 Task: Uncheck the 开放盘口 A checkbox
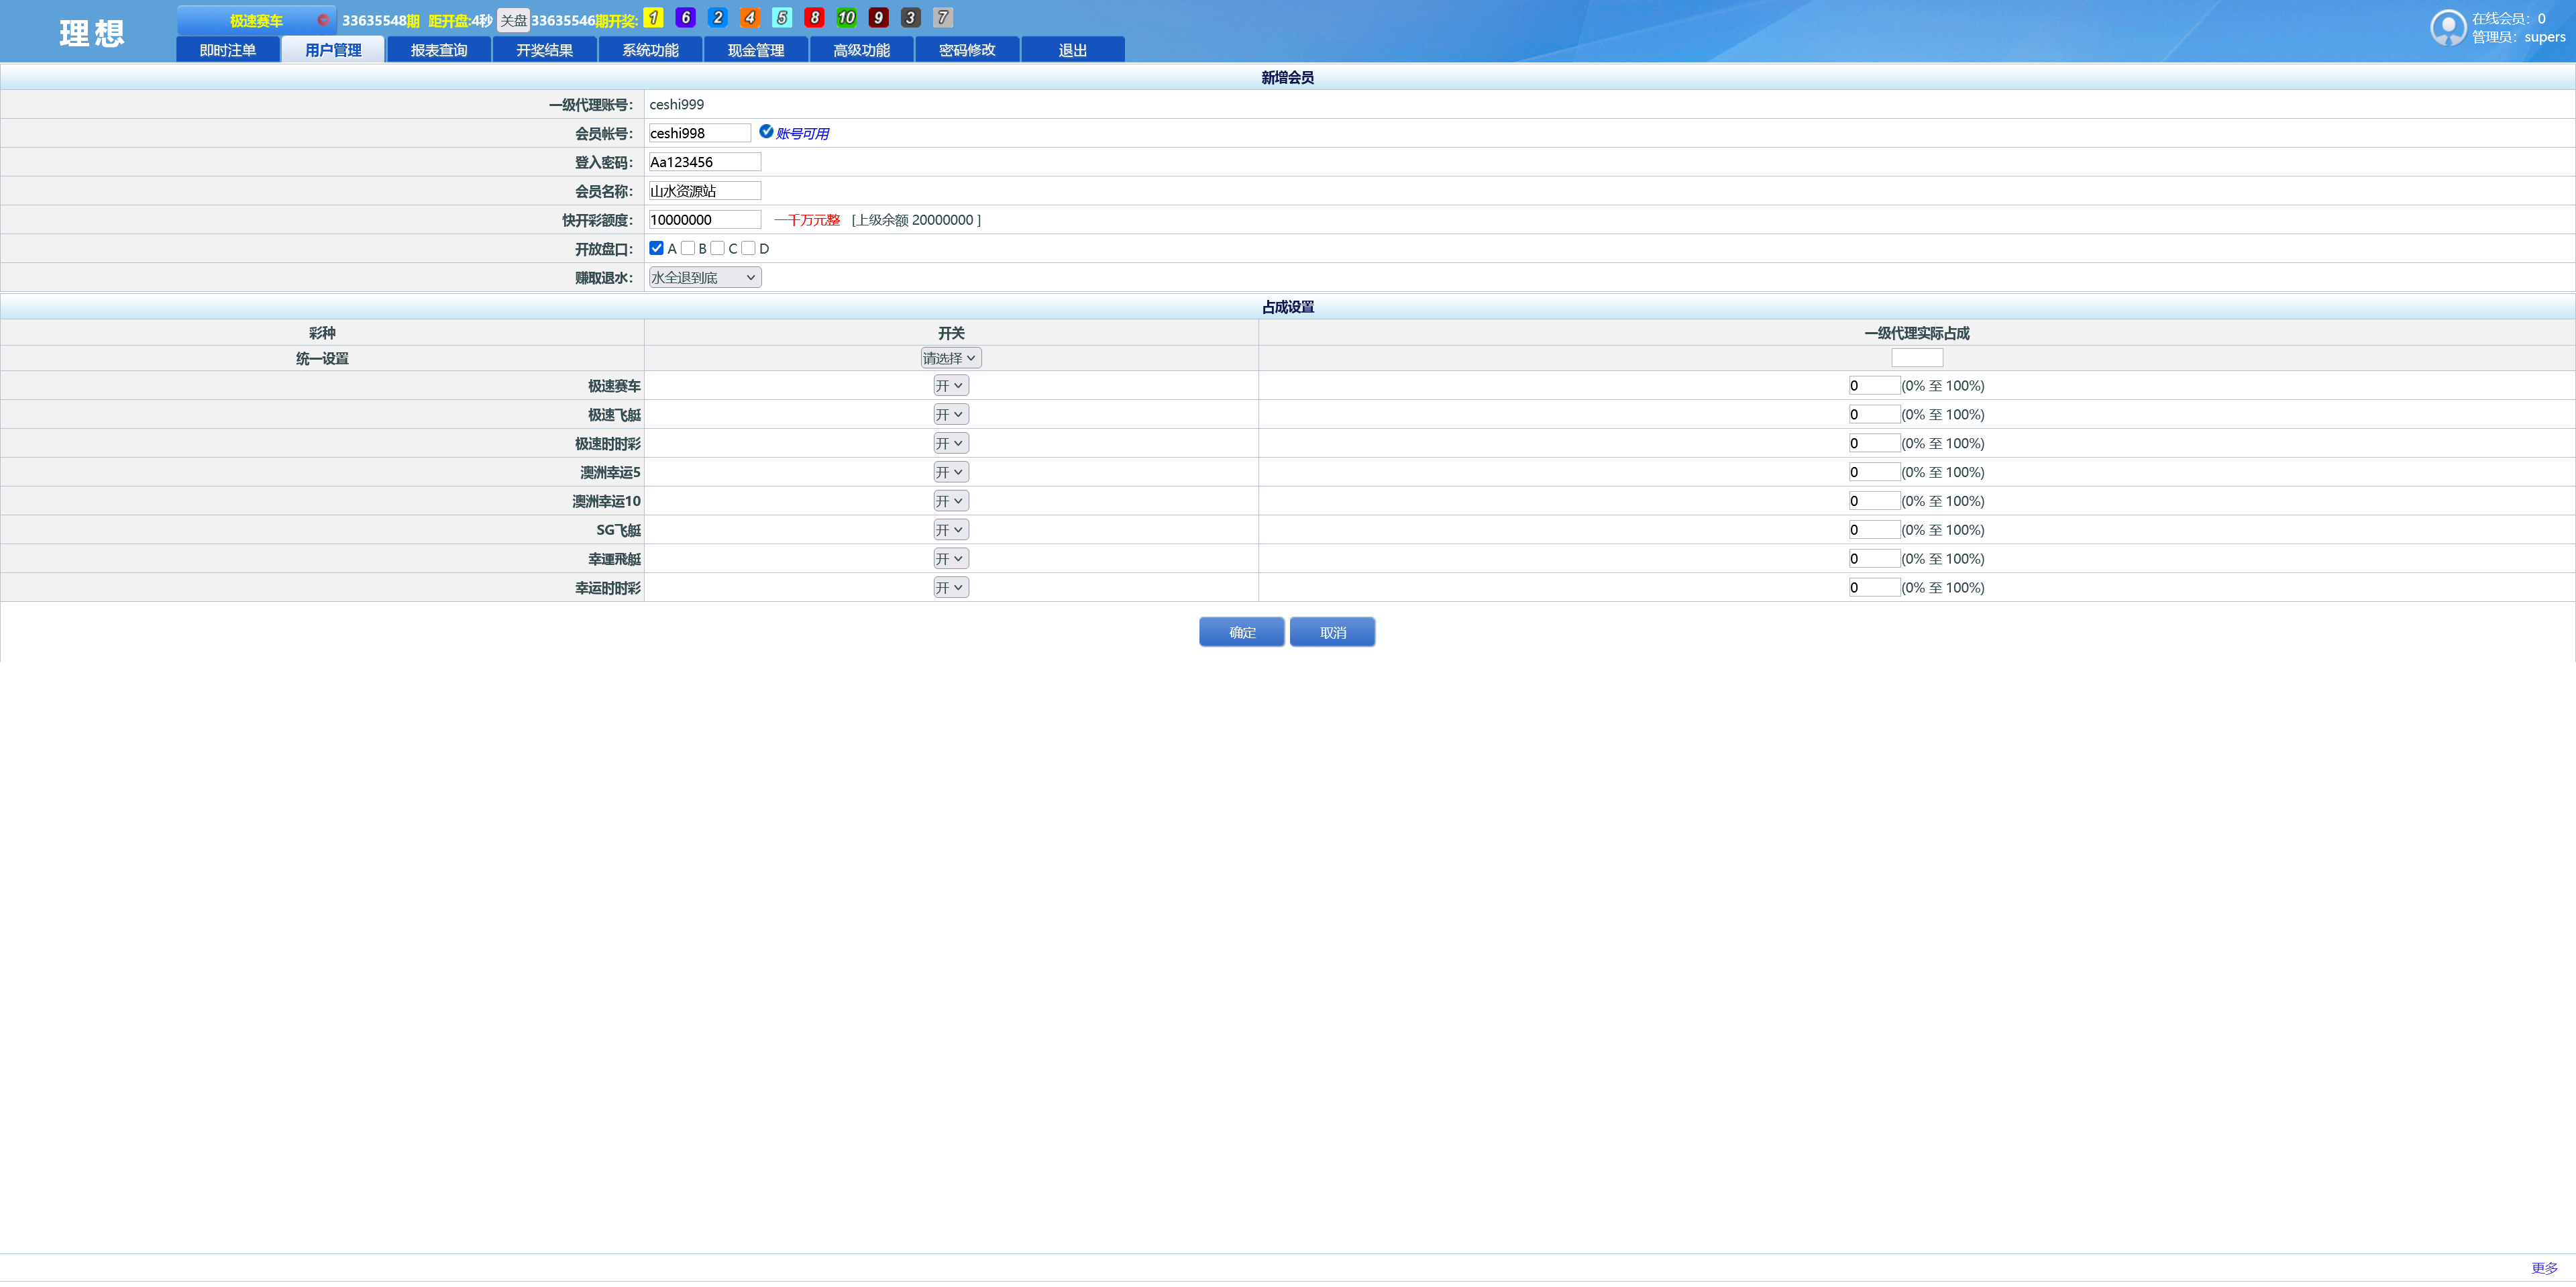[656, 248]
